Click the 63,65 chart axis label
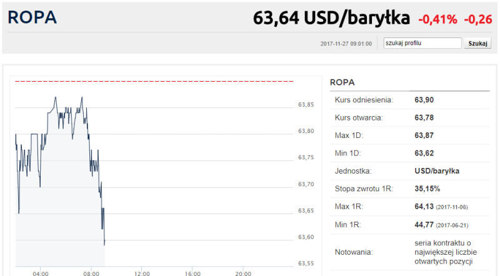Viewport: 500px width, 276px height. 306,210
